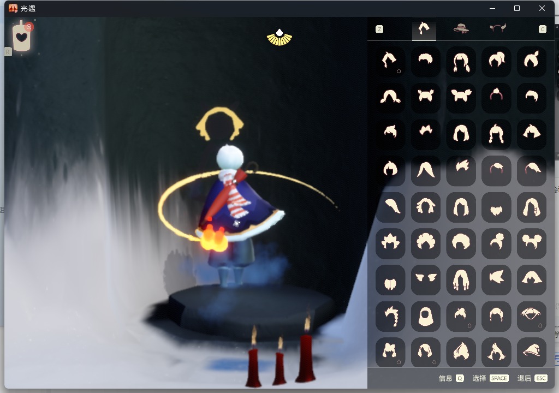Image resolution: width=559 pixels, height=393 pixels.
Task: Click the R key badge at left
Action: coord(8,52)
